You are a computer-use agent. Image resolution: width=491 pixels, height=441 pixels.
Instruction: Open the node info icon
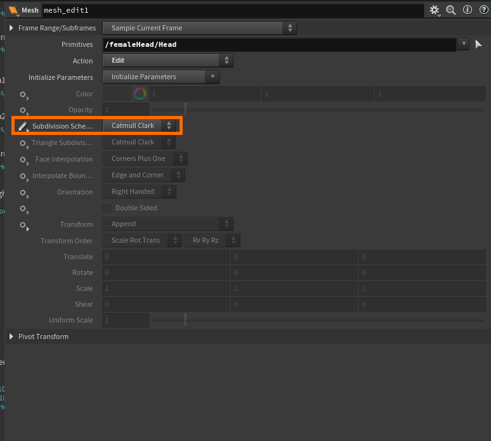click(468, 10)
